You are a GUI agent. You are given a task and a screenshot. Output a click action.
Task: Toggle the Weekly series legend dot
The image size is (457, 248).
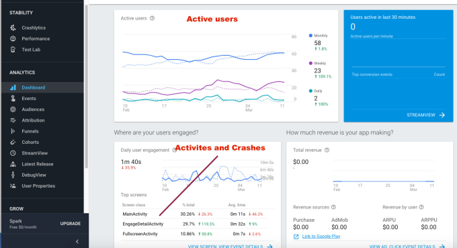pyautogui.click(x=310, y=63)
